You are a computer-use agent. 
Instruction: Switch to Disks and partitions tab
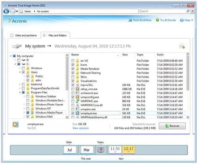click(x=24, y=35)
